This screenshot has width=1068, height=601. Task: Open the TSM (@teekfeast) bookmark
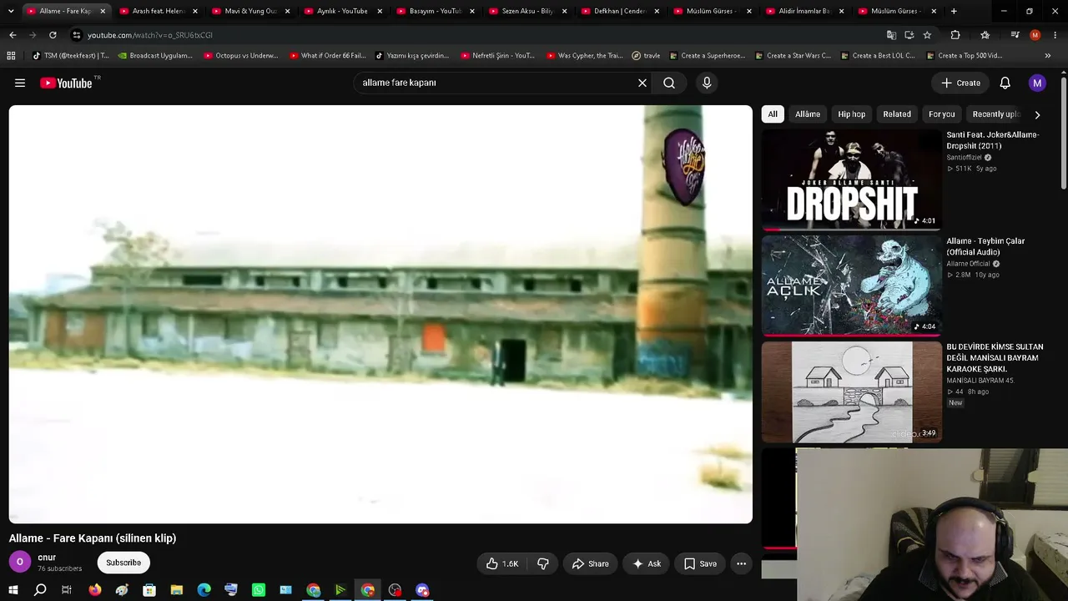click(x=70, y=56)
